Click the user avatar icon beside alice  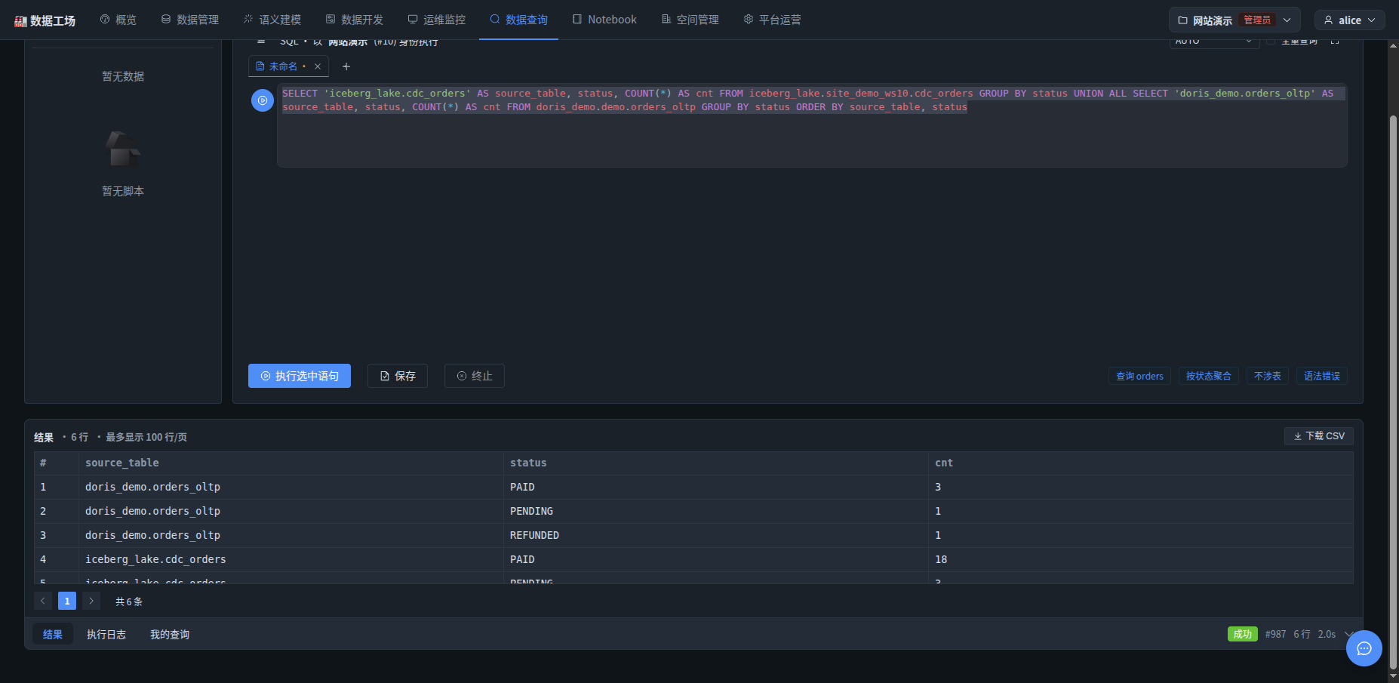point(1329,20)
